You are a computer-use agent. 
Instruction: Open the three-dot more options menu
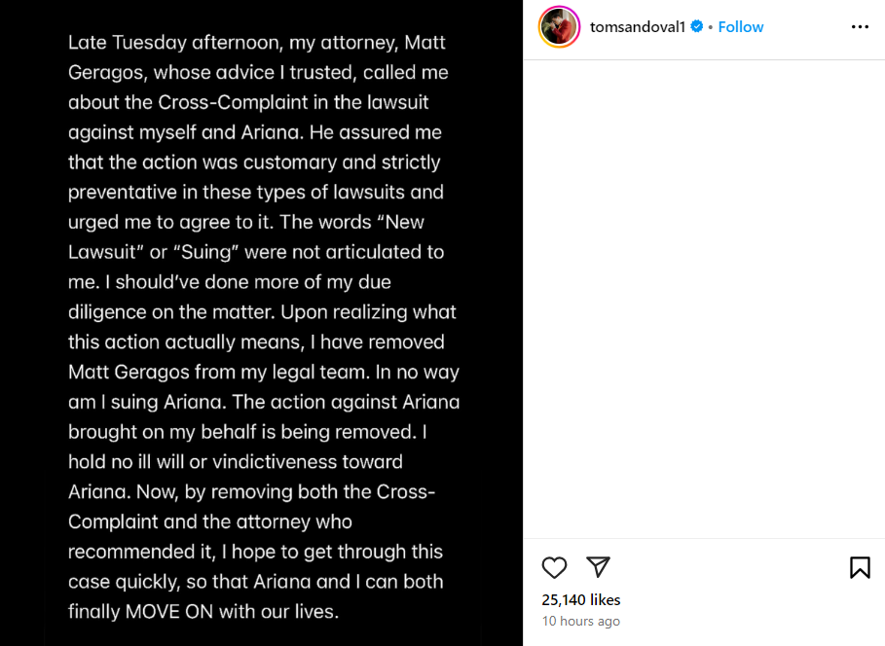click(860, 27)
